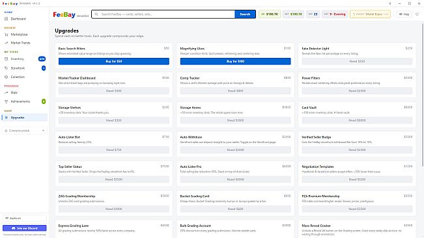Click the Express Grading Lane title

[x=74, y=226]
